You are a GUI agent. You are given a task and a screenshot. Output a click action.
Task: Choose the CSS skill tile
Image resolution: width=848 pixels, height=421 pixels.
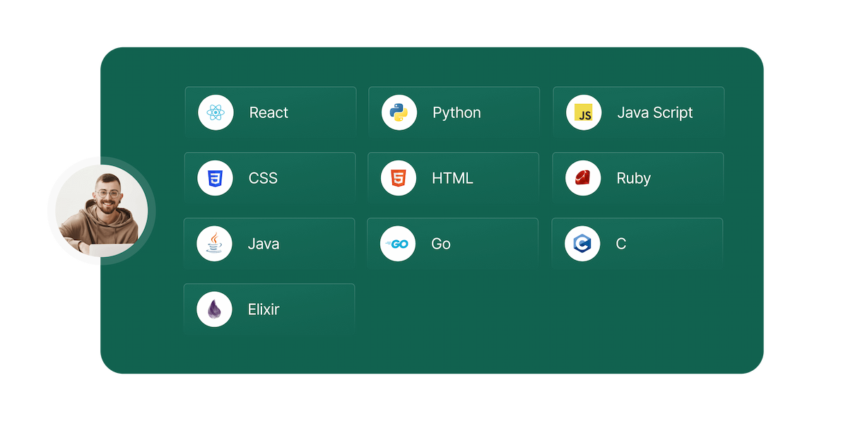click(283, 177)
